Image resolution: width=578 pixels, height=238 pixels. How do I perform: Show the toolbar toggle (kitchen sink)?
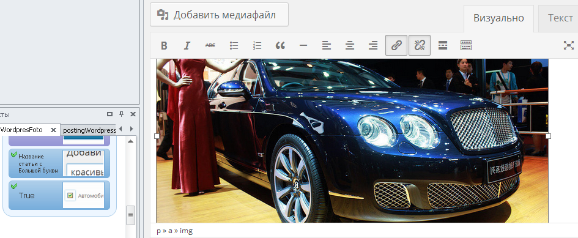(466, 45)
